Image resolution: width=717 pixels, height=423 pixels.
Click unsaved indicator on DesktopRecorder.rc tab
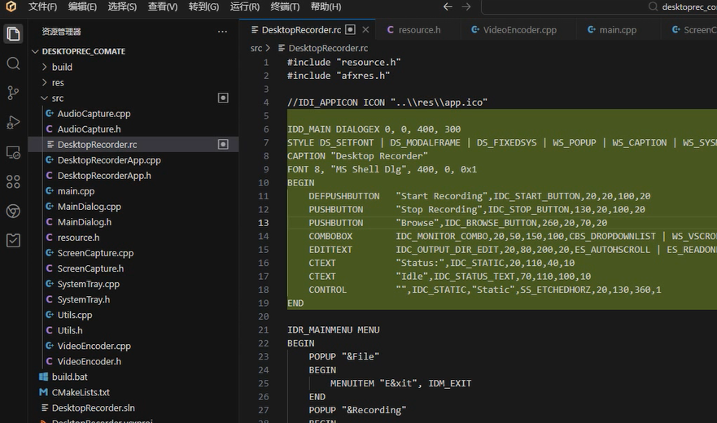click(x=350, y=30)
